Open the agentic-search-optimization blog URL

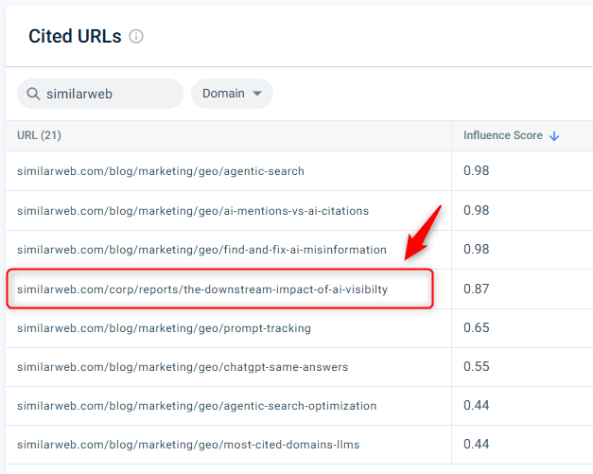[x=197, y=406]
